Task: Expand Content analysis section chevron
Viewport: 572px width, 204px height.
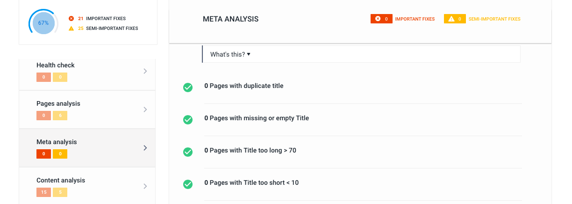Action: pyautogui.click(x=145, y=186)
